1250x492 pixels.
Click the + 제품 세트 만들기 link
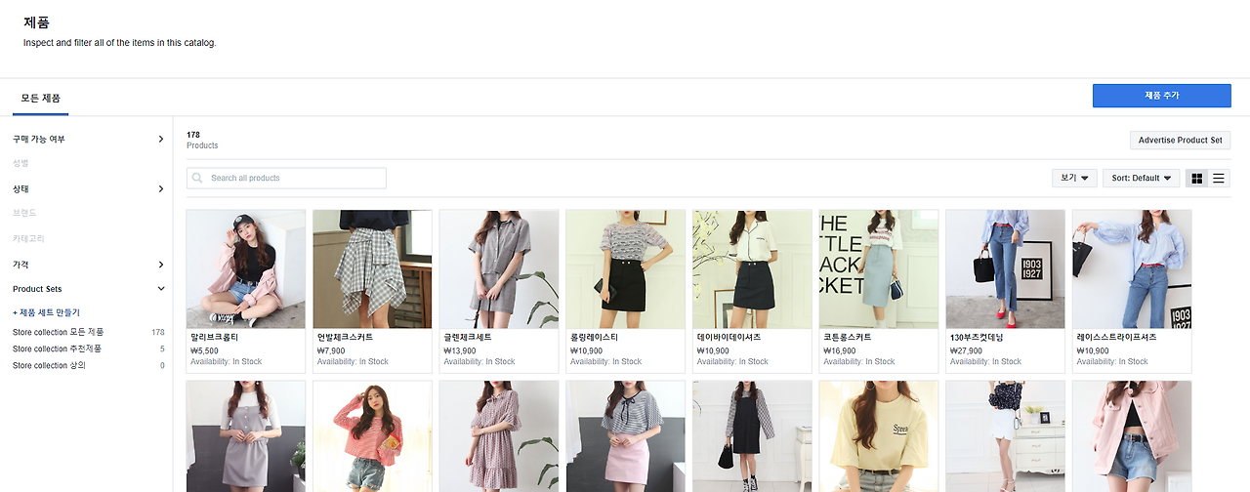46,312
